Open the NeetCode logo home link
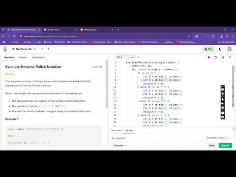236x177 pixels. coord(5,49)
